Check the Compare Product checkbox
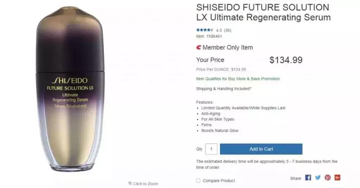The image size is (360, 188). (x=198, y=181)
